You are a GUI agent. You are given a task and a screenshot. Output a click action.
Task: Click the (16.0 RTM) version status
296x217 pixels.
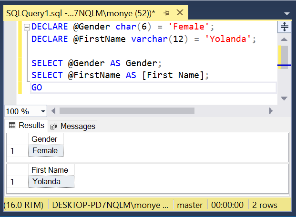point(24,205)
